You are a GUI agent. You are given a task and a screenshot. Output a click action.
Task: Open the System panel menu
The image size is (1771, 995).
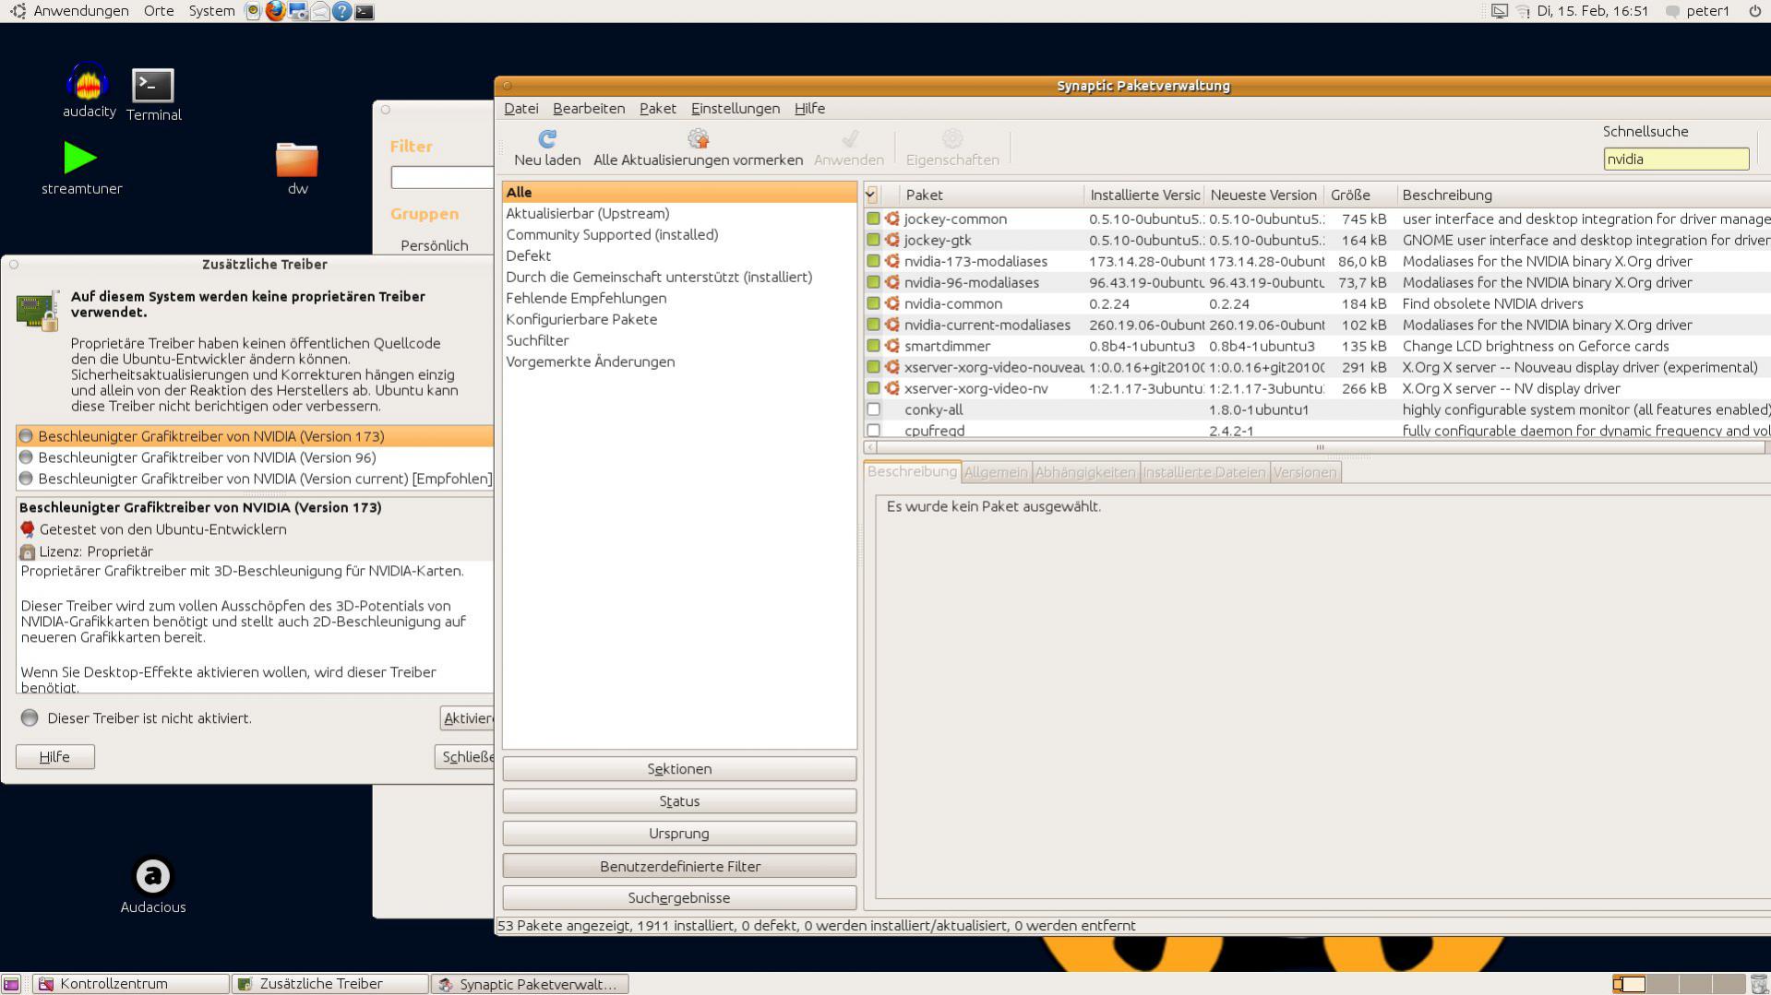(211, 11)
